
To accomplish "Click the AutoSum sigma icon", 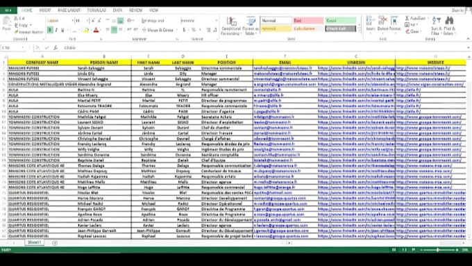I will [407, 18].
